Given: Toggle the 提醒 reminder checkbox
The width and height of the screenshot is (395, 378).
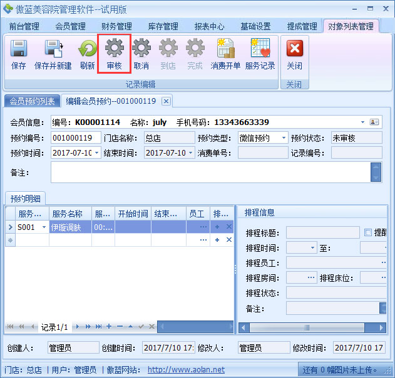Looking at the screenshot, I should pos(368,232).
